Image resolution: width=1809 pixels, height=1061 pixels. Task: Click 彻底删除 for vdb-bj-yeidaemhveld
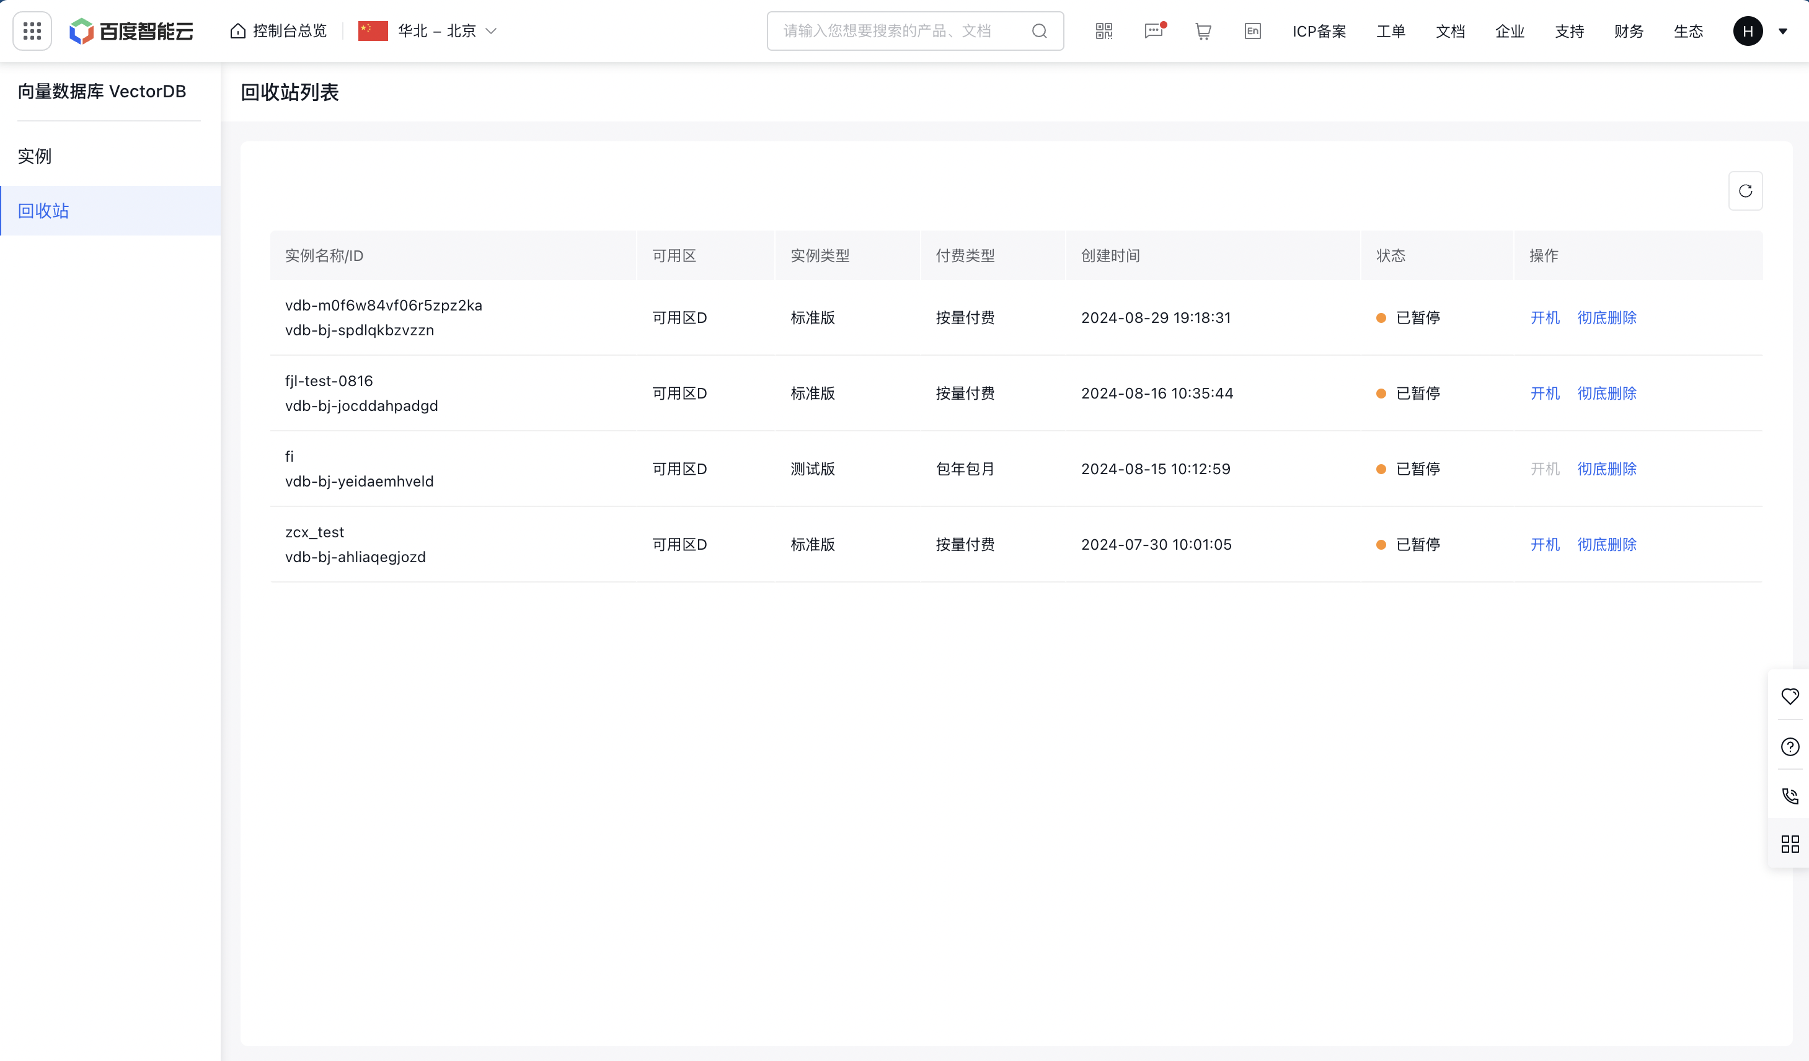pyautogui.click(x=1606, y=468)
